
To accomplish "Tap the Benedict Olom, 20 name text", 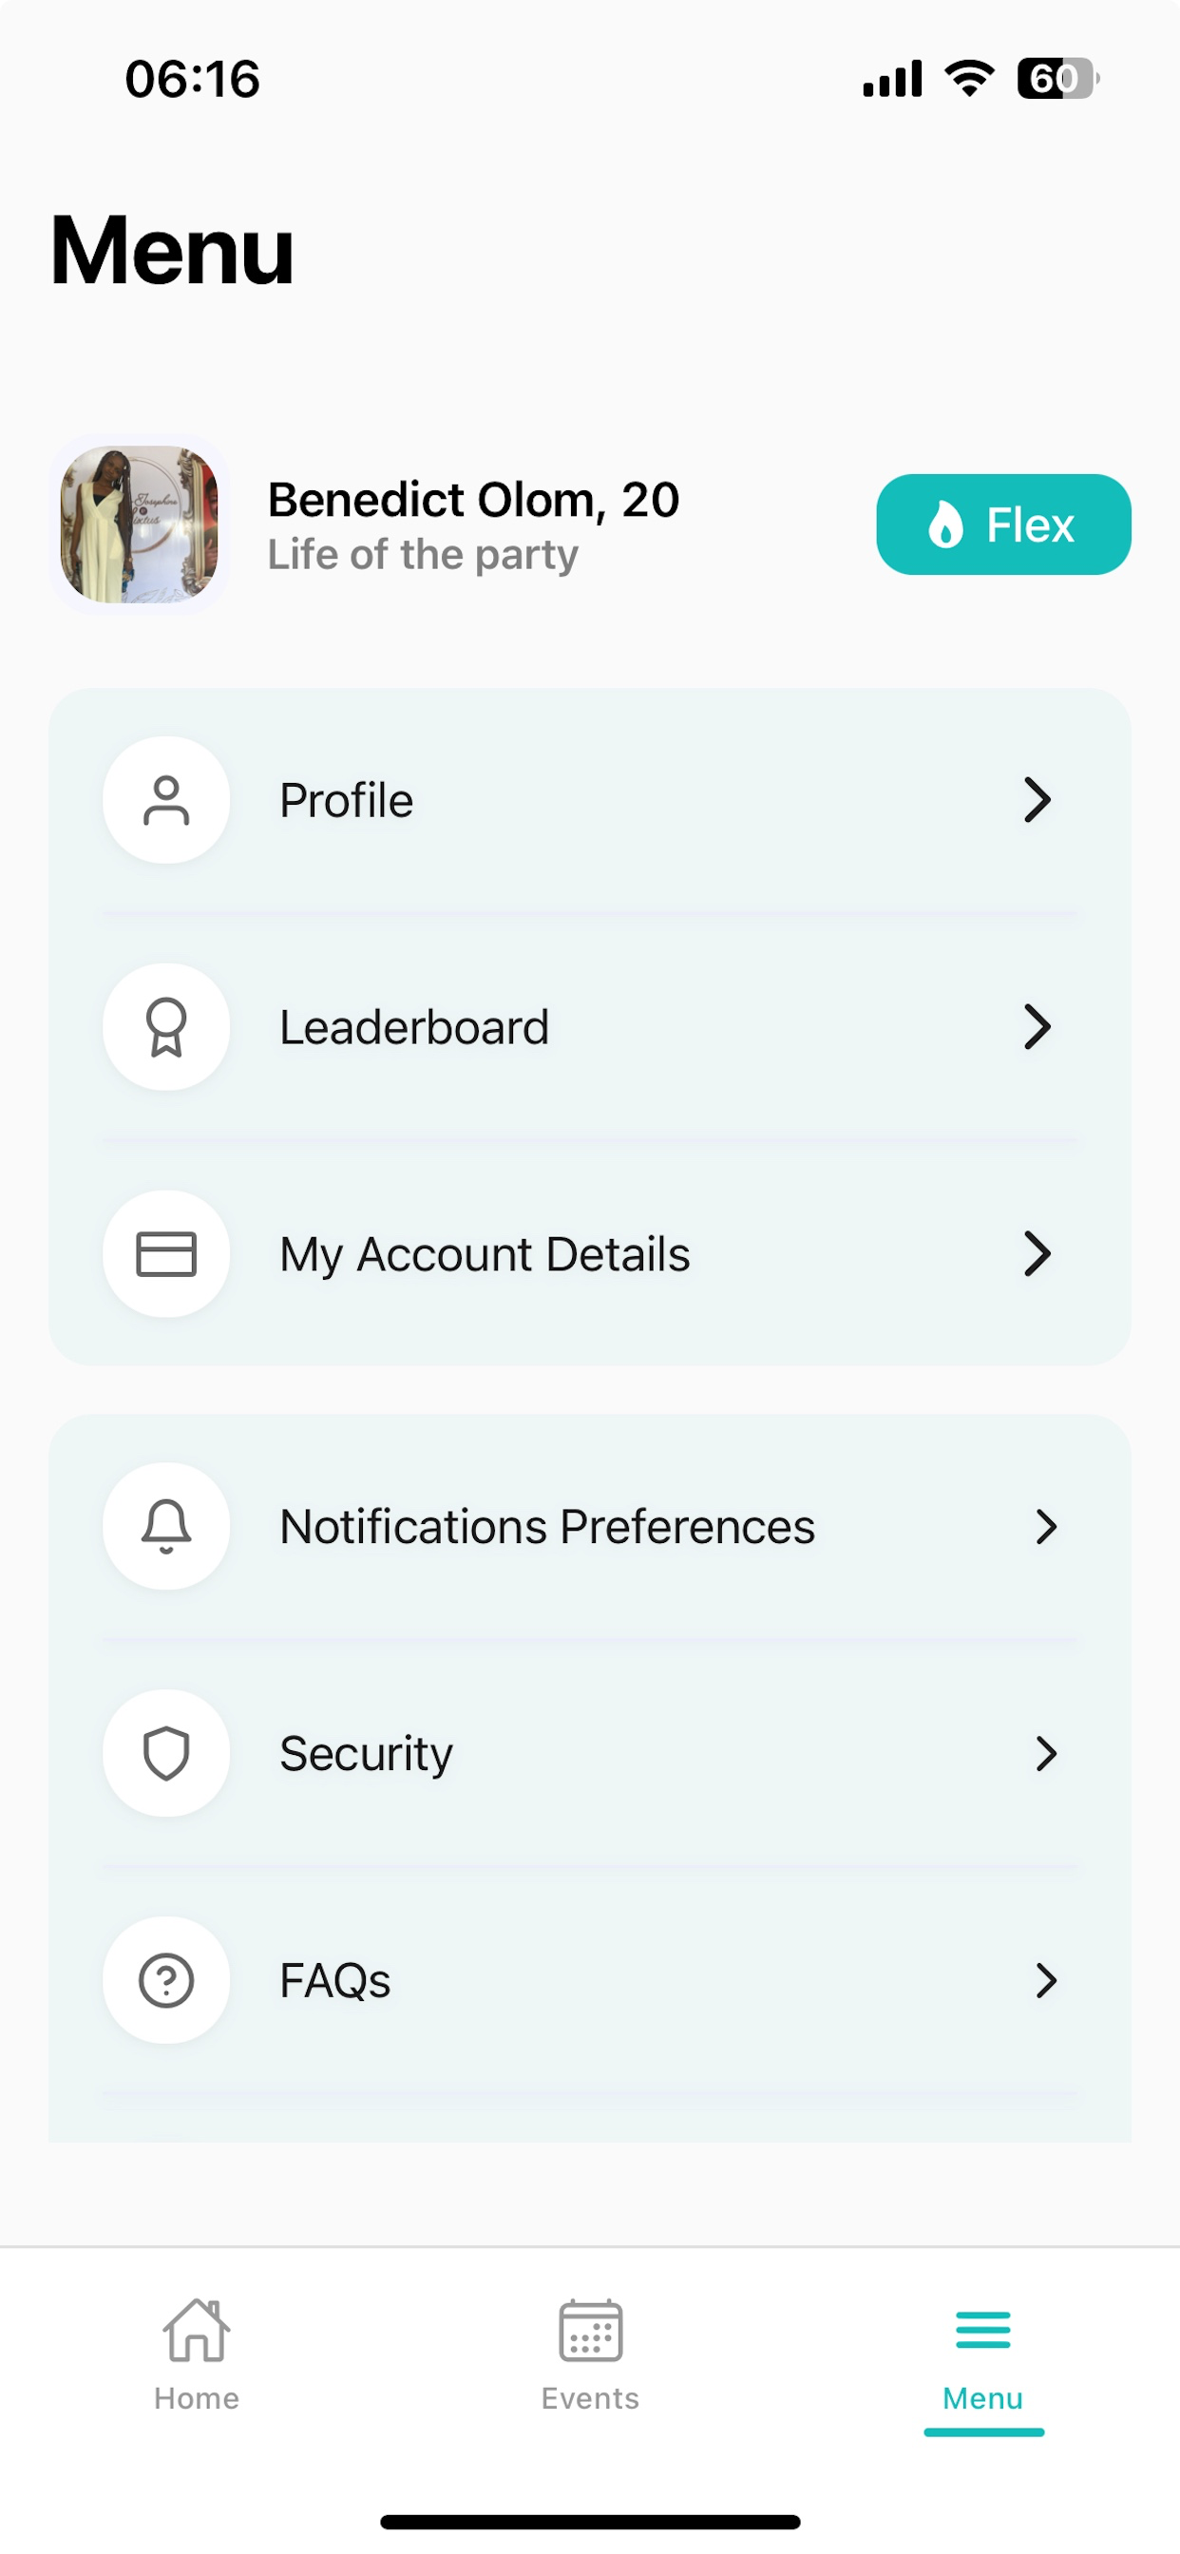I will [x=474, y=500].
